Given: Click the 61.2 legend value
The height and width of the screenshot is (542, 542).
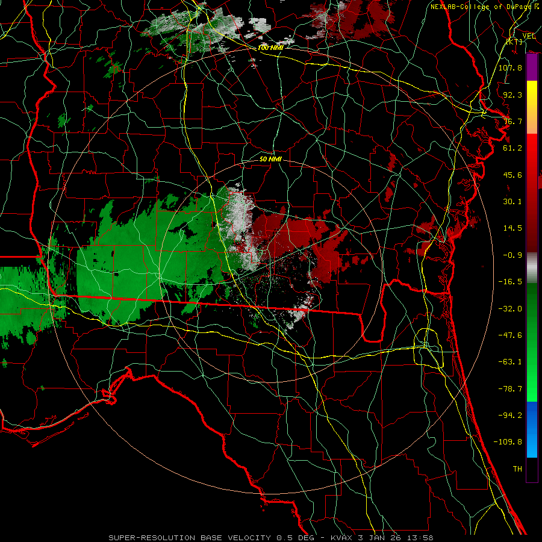Looking at the screenshot, I should coord(512,148).
